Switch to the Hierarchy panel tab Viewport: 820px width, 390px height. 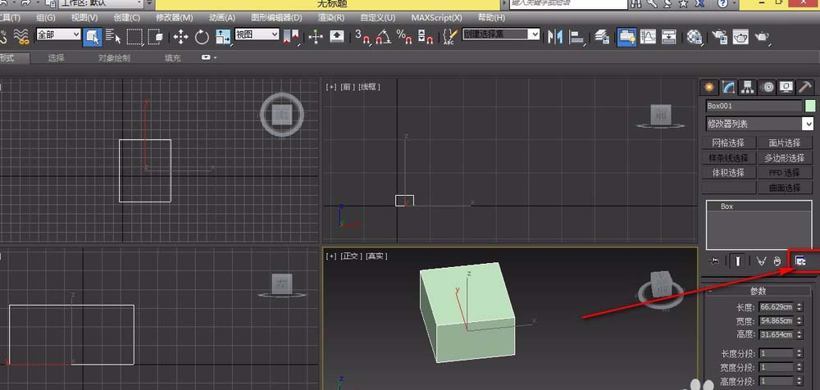(747, 87)
